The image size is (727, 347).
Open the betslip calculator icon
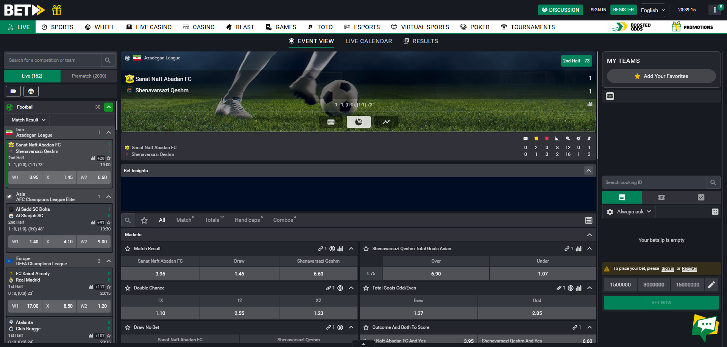715,212
